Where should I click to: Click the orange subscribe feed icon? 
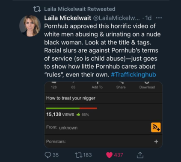156,127
